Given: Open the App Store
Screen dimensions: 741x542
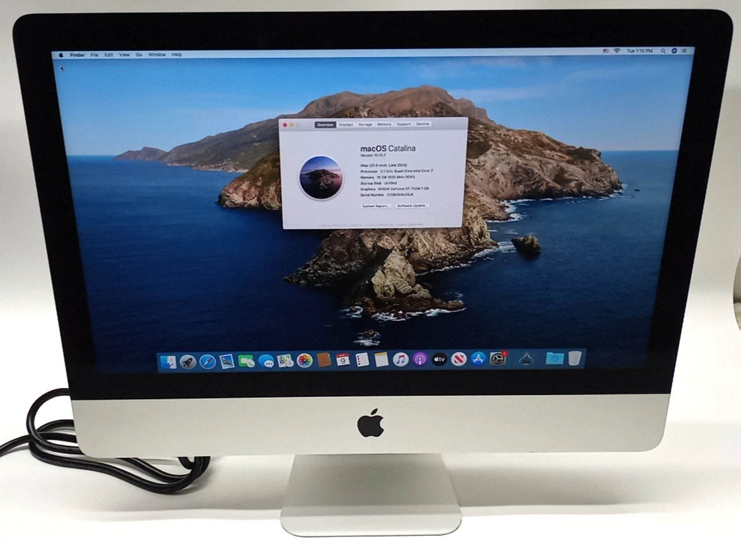Looking at the screenshot, I should pyautogui.click(x=478, y=361).
